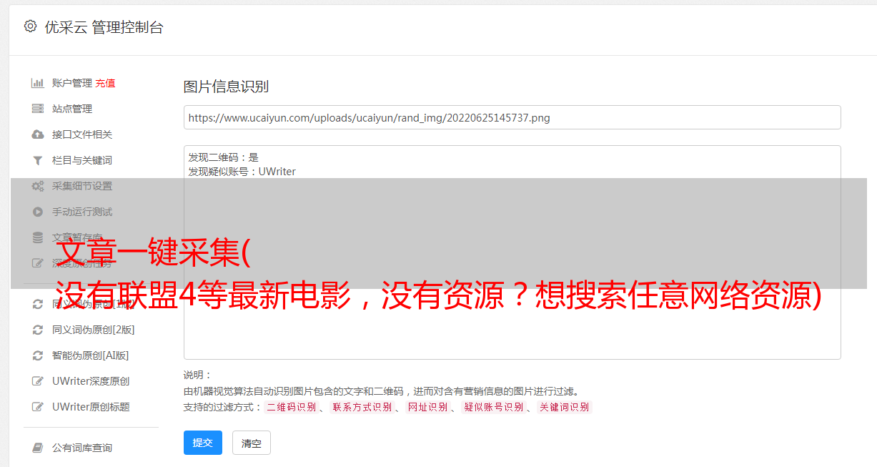Open 接口文件相关 menu item
Image resolution: width=877 pixels, height=467 pixels.
point(82,134)
